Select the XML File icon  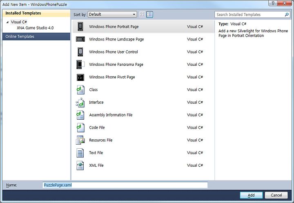pyautogui.click(x=80, y=165)
